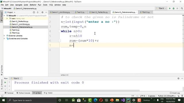Click Winsoft1 breadcrumb in navigation bar
The height and width of the screenshot is (103, 184).
tap(6, 9)
